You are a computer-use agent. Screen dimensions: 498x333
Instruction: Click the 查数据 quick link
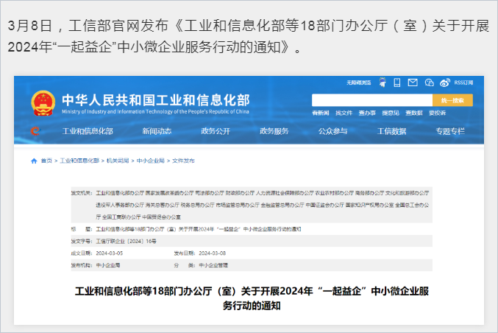(414, 113)
